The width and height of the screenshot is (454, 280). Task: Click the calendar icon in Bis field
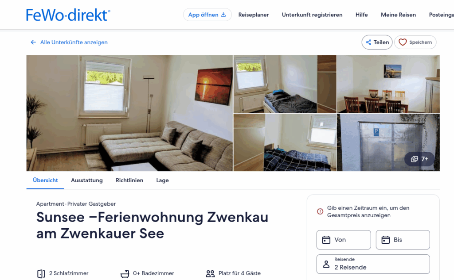pyautogui.click(x=385, y=240)
